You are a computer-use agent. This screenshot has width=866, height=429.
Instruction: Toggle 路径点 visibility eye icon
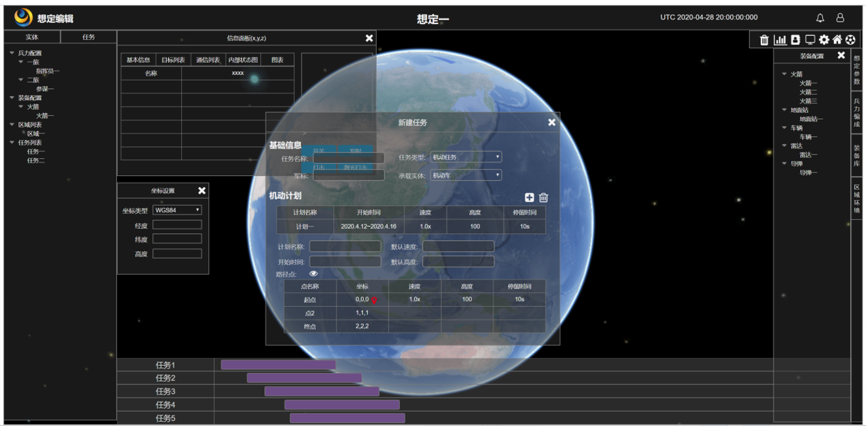[x=313, y=274]
